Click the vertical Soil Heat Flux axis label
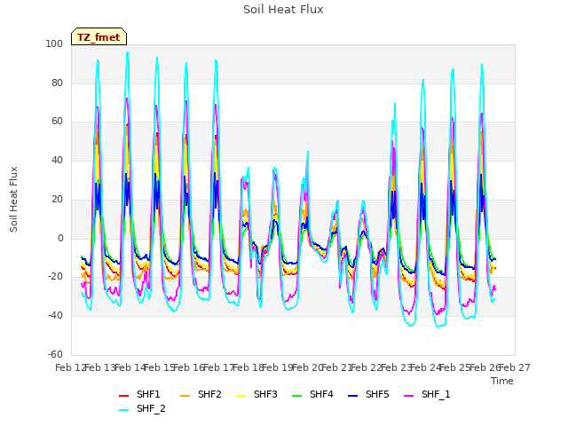The width and height of the screenshot is (568, 426). (x=13, y=200)
